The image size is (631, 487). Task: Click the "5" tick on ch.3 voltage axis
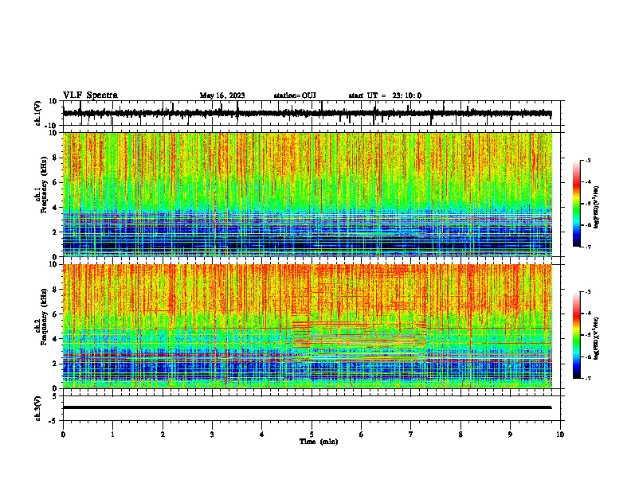click(55, 395)
